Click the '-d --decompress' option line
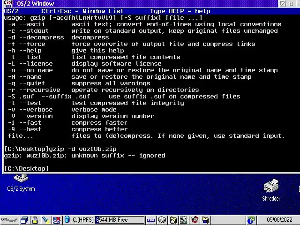The width and height of the screenshot is (300, 225). (x=58, y=37)
